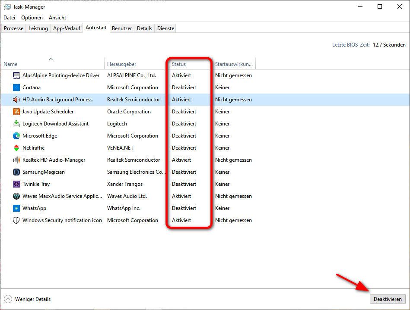This screenshot has height=310, width=410.
Task: Select the Cortana icon
Action: pos(16,87)
